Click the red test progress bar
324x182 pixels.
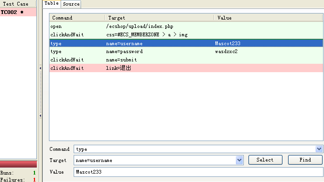click(x=18, y=164)
